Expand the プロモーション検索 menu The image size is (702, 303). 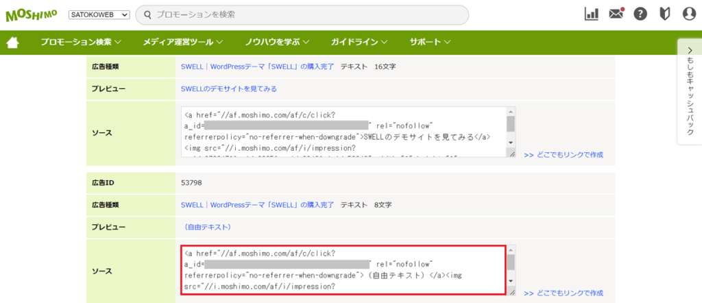pos(81,43)
